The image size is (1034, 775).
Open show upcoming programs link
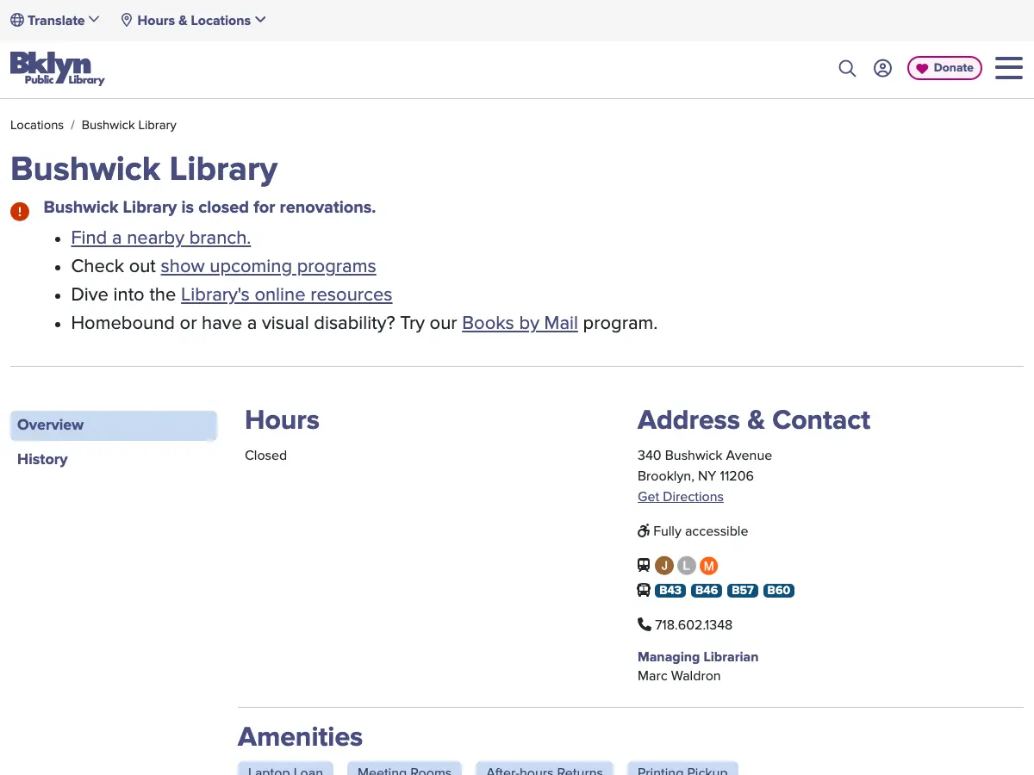pyautogui.click(x=269, y=266)
